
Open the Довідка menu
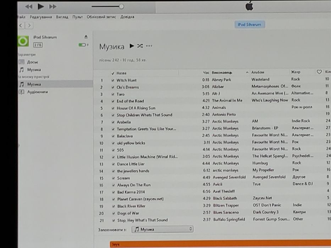click(x=127, y=17)
